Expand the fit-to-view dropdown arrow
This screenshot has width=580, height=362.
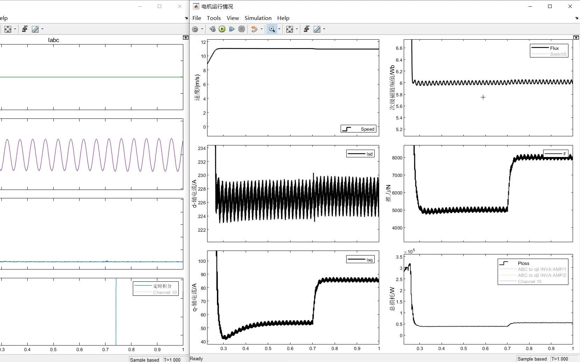pyautogui.click(x=297, y=29)
